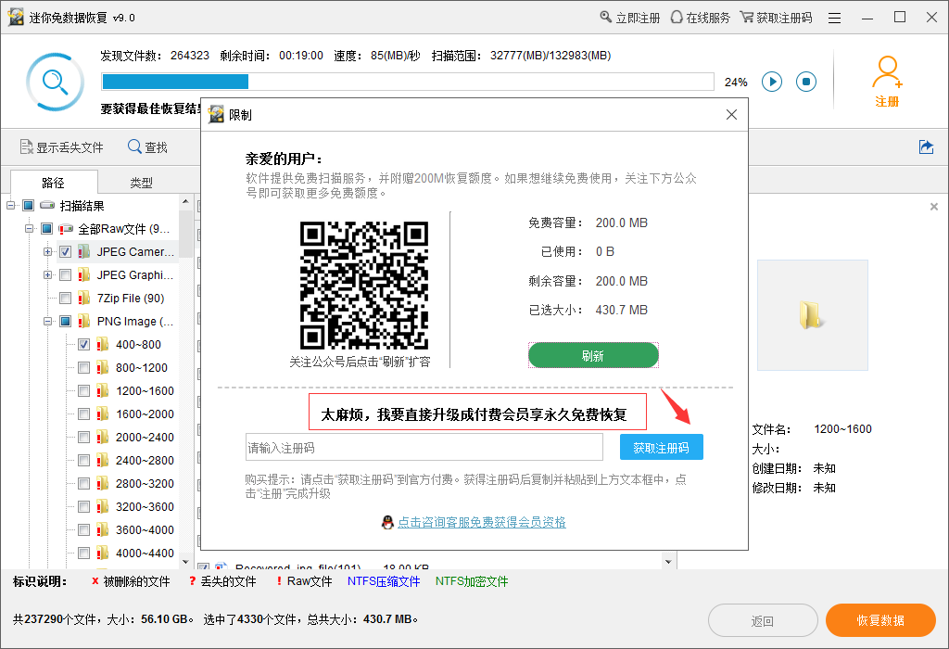Toggle the 扫描结果 root checkbox

29,205
